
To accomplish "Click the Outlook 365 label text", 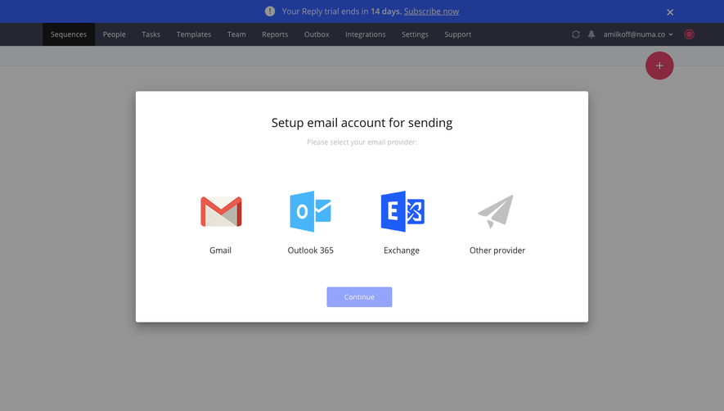I will point(310,250).
